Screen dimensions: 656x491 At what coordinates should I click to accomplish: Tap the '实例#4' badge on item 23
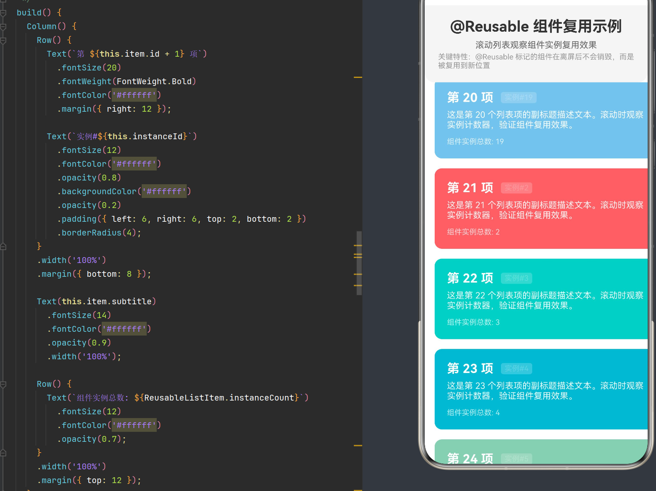coord(516,368)
